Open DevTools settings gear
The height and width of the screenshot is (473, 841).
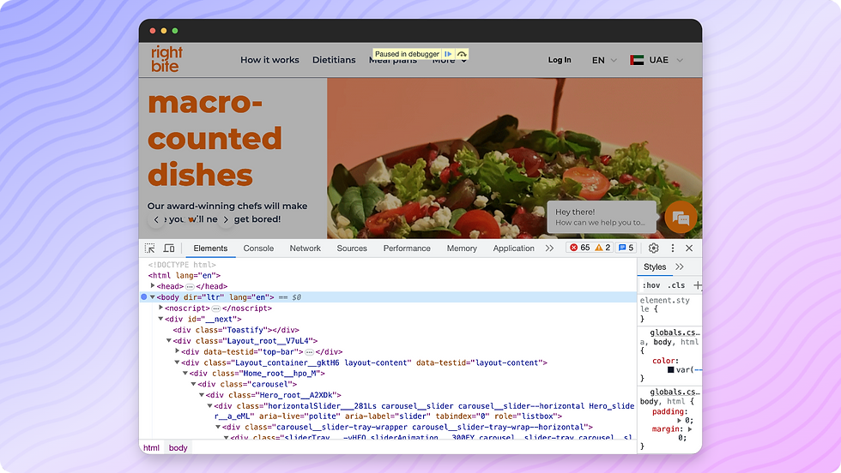point(653,248)
